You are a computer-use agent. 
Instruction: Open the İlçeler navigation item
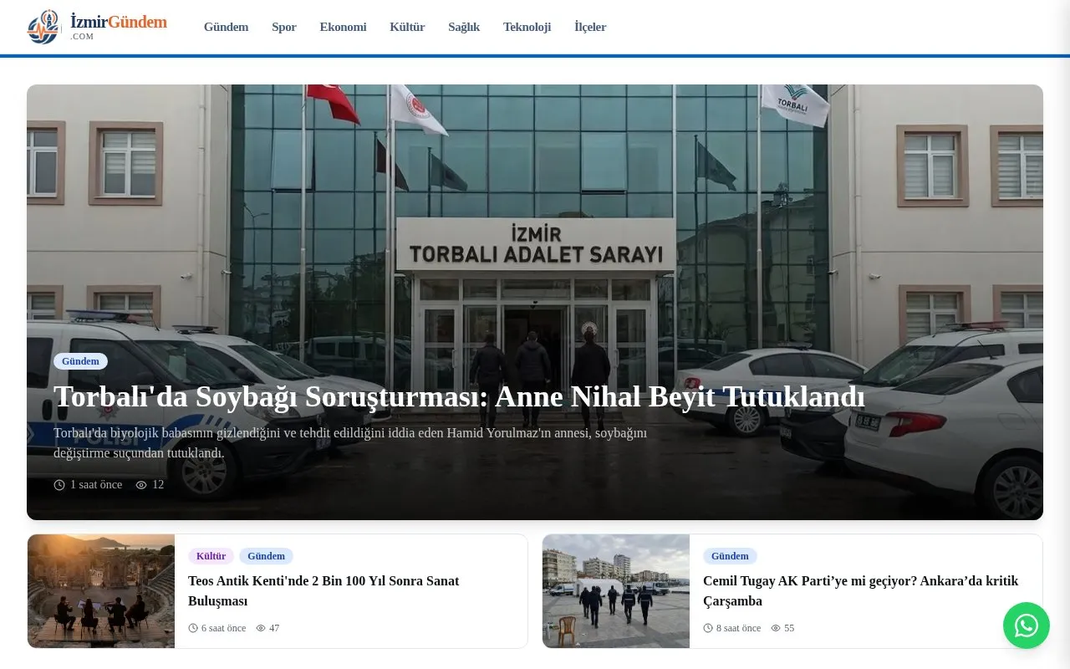pyautogui.click(x=590, y=27)
